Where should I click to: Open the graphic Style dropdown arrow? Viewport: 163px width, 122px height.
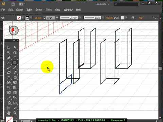[x=126, y=18]
